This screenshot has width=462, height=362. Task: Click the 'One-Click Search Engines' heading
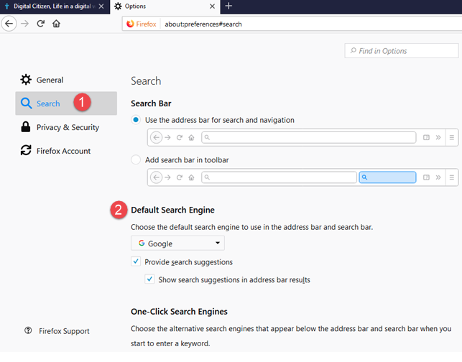(x=179, y=312)
